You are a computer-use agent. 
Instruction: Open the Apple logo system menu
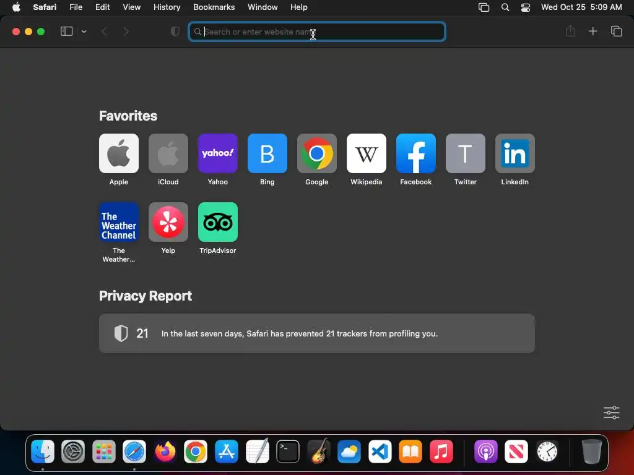pyautogui.click(x=16, y=7)
